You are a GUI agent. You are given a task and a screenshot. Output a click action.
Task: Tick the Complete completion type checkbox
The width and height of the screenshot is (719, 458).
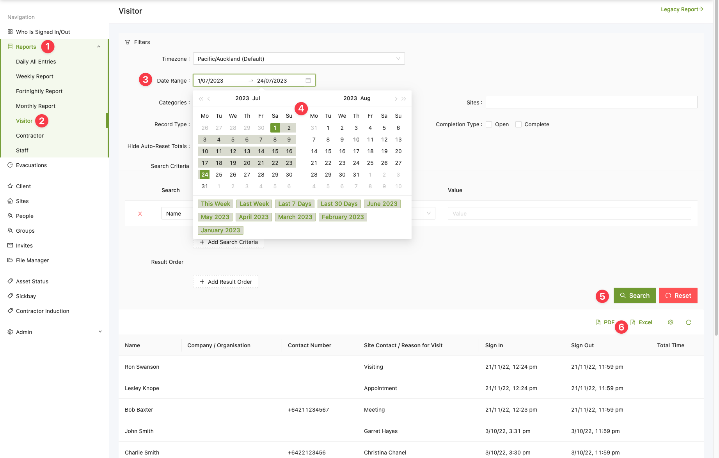click(518, 124)
